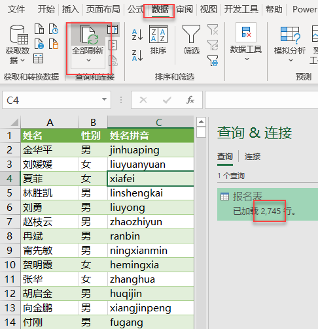Screen dimensions: 318x329
Task: Click cell 贺明霞
Action: 50,265
